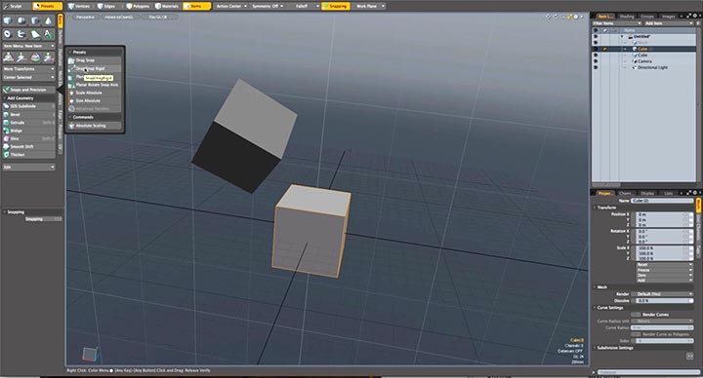Image resolution: width=703 pixels, height=378 pixels.
Task: Click the Snaps and Precision button
Action: [28, 90]
